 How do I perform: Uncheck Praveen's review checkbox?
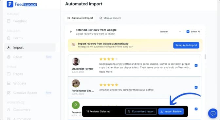point(196,109)
